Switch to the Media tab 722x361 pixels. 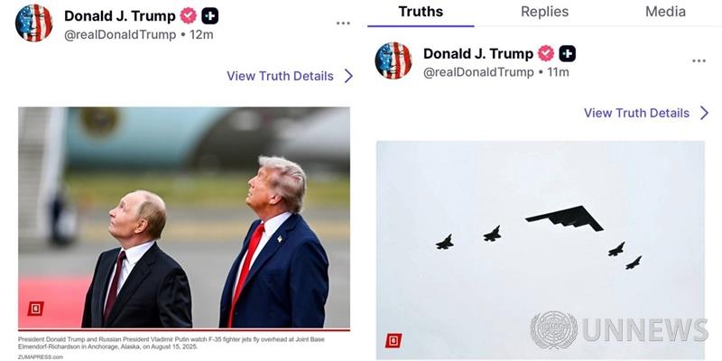665,12
